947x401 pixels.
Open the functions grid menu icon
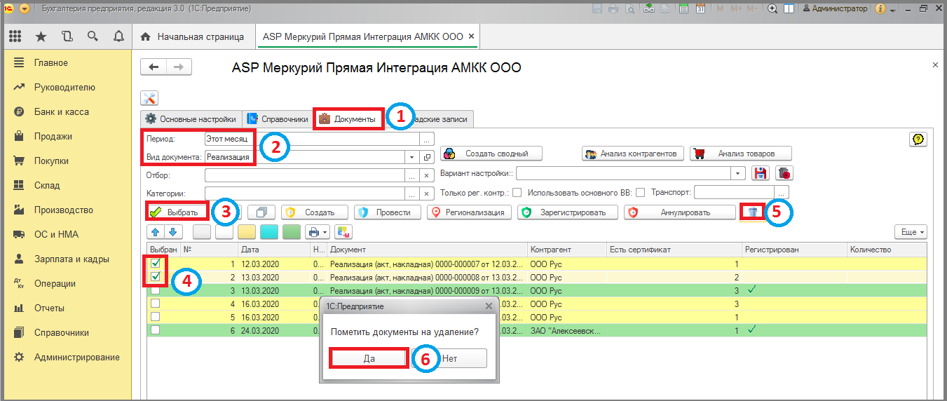tap(15, 36)
